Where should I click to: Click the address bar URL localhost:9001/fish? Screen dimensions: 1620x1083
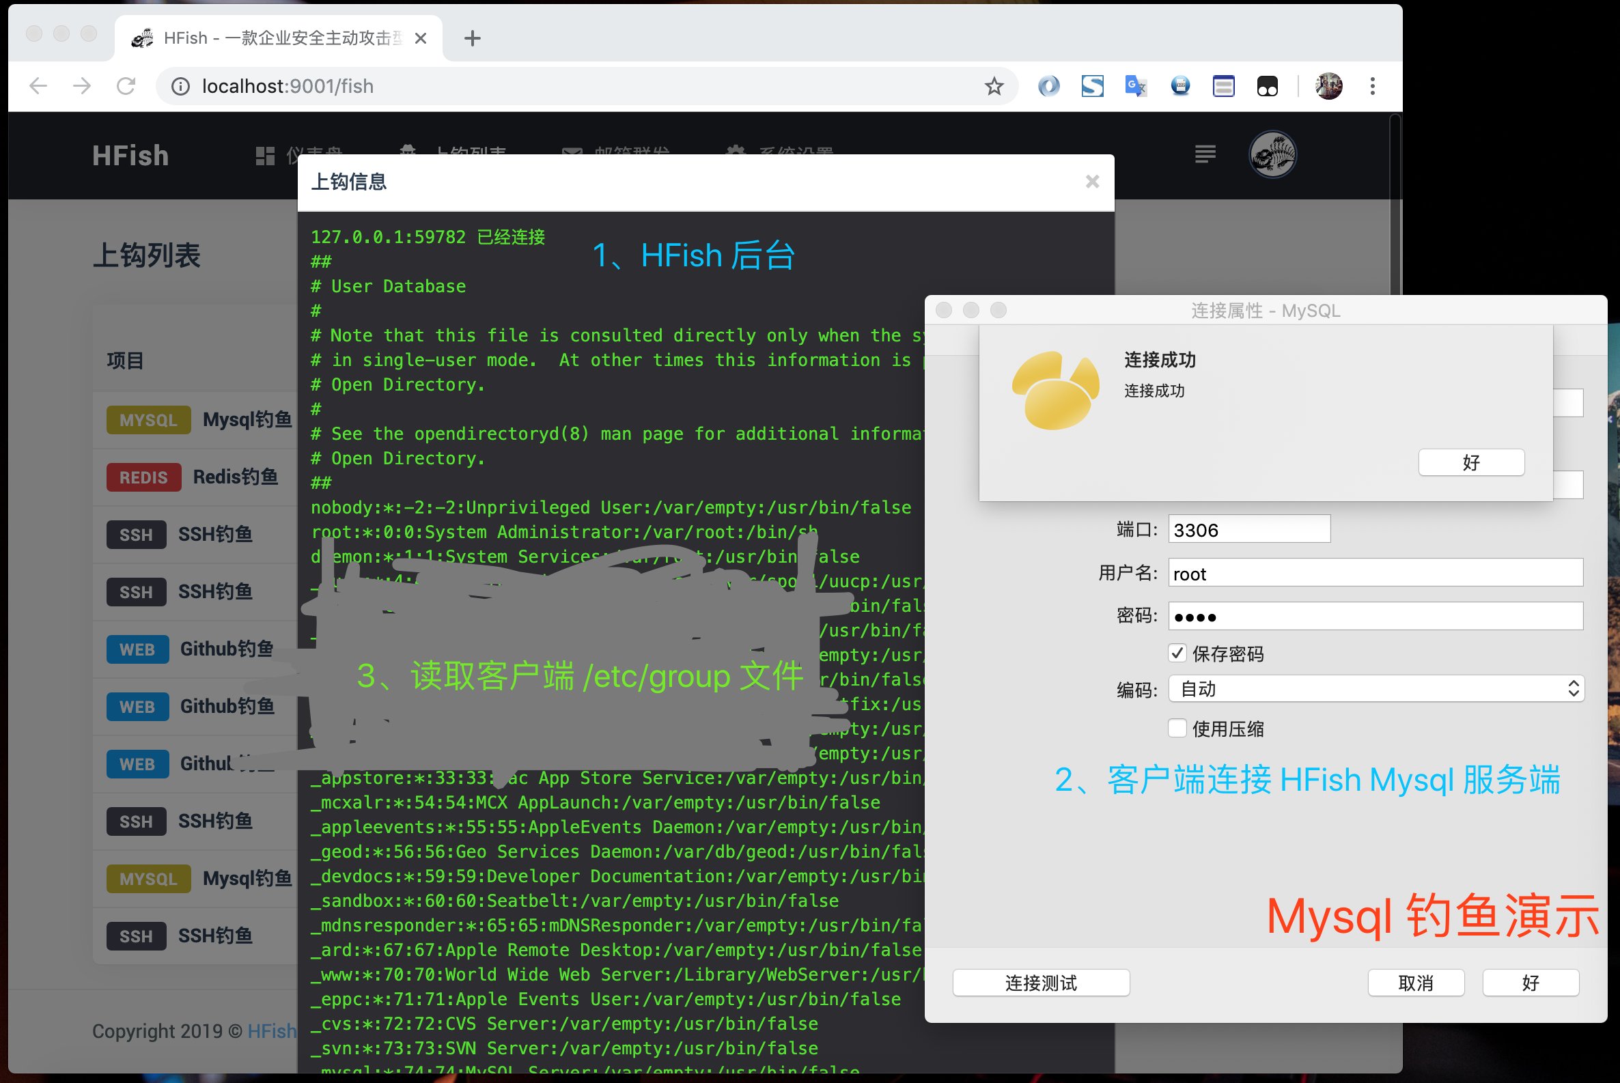click(288, 86)
